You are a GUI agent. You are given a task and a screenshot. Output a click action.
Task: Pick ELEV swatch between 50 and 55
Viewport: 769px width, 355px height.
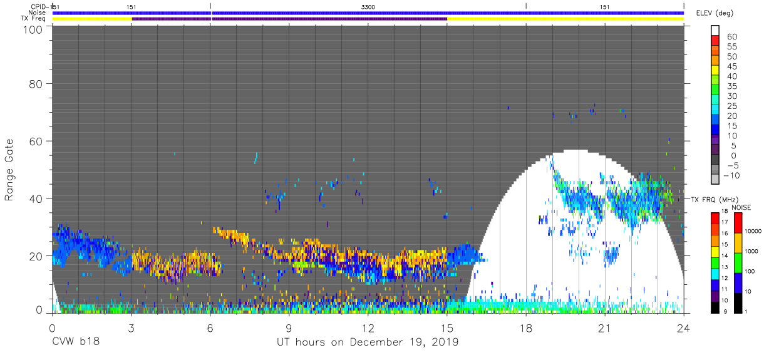point(715,51)
